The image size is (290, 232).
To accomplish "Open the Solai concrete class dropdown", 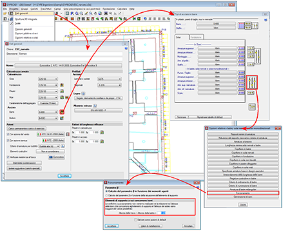I will (x=48, y=79).
